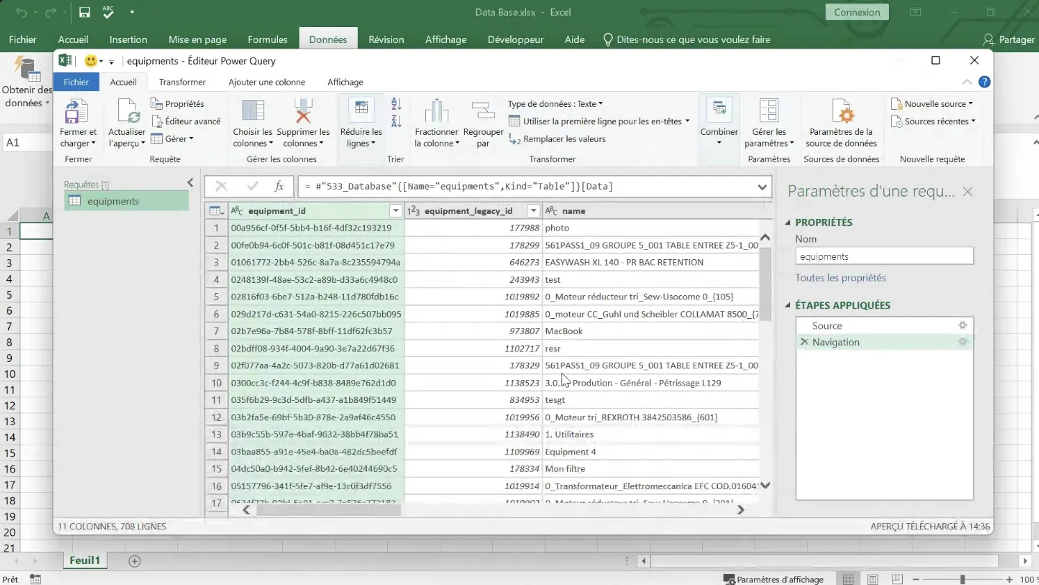The height and width of the screenshot is (585, 1039).
Task: Select equipments query in Requêtes list
Action: pyautogui.click(x=126, y=201)
